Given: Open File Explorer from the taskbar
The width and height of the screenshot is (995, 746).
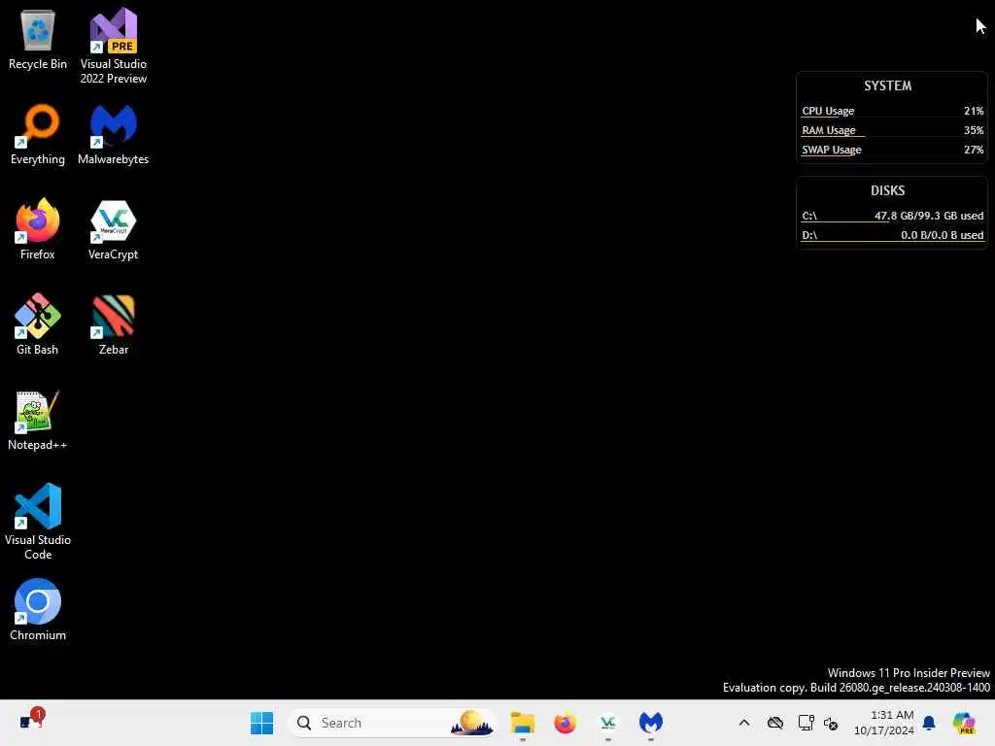Looking at the screenshot, I should pyautogui.click(x=522, y=723).
